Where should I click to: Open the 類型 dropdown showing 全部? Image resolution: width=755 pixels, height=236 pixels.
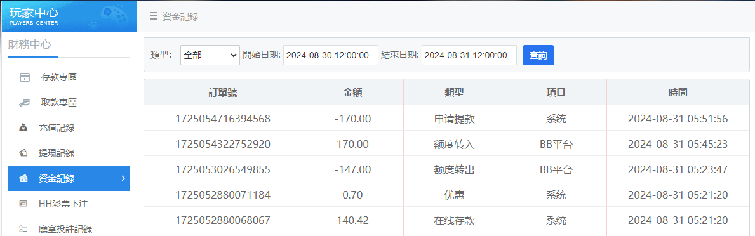pyautogui.click(x=210, y=55)
